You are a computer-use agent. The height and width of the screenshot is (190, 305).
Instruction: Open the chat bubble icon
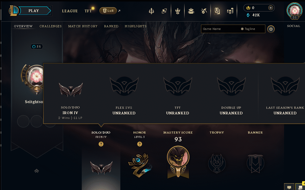[x=289, y=187]
